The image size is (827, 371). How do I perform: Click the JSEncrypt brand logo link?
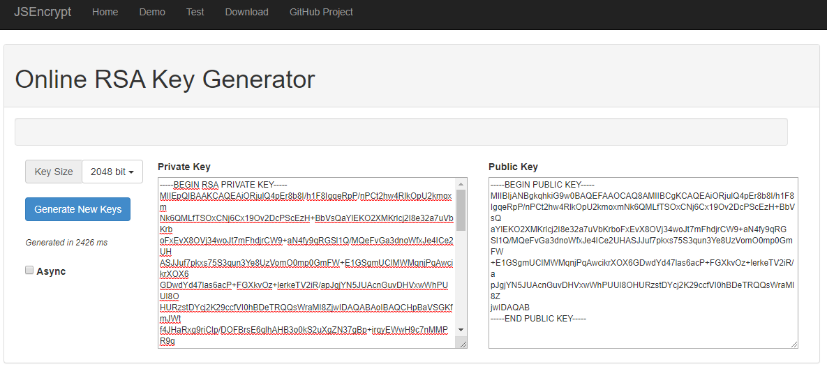pyautogui.click(x=43, y=12)
